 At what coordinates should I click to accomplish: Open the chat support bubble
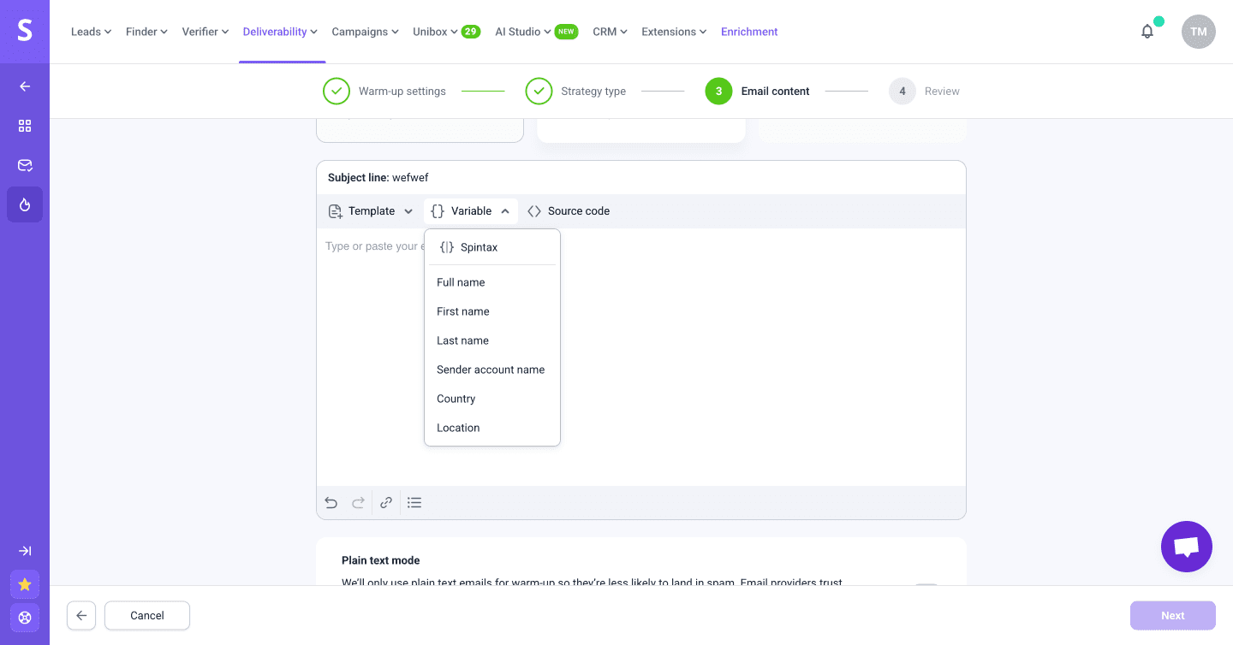(x=1186, y=547)
